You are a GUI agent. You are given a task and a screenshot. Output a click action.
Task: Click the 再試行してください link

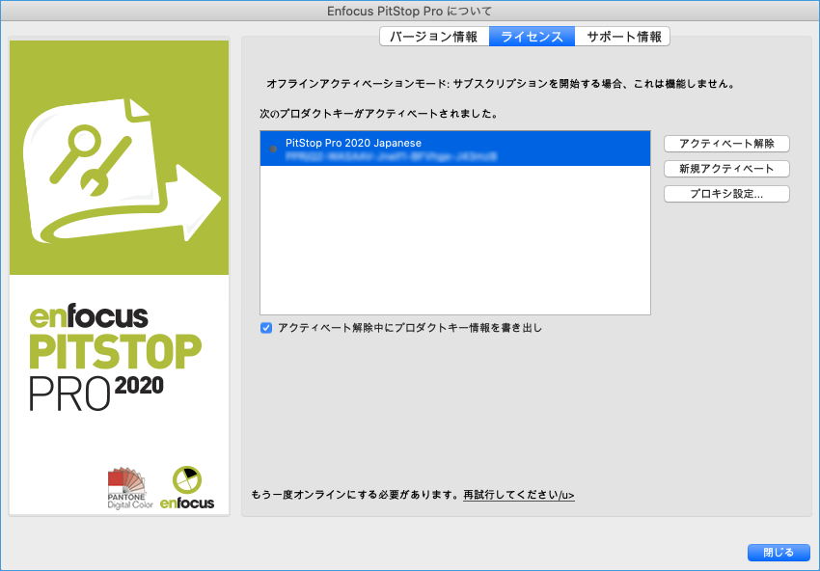click(x=519, y=495)
